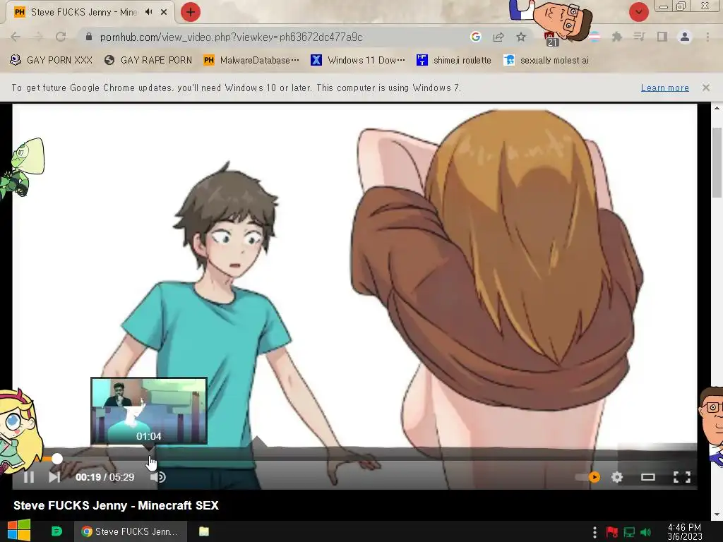Select the Chrome taskbar button
The width and height of the screenshot is (723, 542).
click(x=131, y=531)
